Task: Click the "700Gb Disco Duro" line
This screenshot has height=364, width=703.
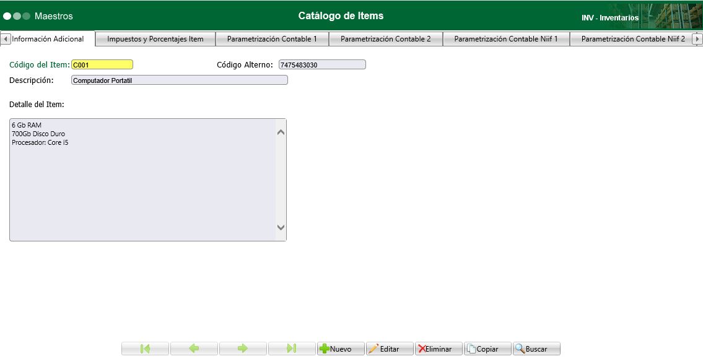Action: (x=38, y=134)
